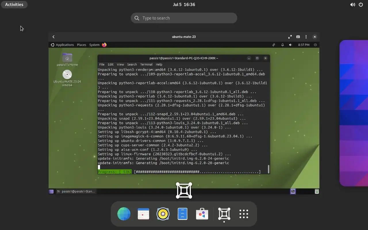Click the show desktop icon in bottom panel
368x230 pixels.
click(x=51, y=191)
